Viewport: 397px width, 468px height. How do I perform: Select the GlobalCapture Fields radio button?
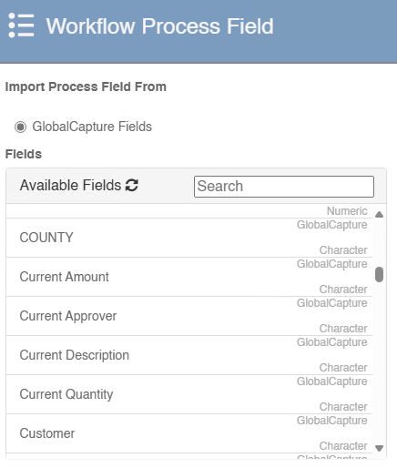click(20, 127)
